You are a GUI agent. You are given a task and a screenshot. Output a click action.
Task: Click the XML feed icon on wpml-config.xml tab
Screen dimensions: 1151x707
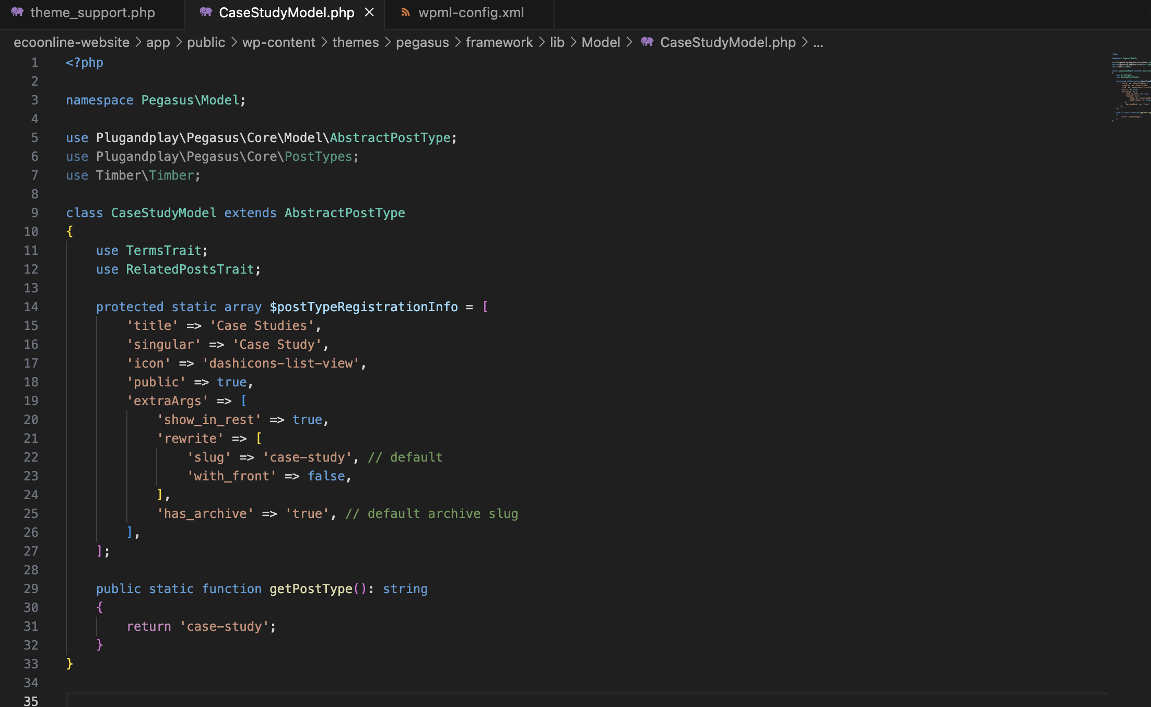405,12
